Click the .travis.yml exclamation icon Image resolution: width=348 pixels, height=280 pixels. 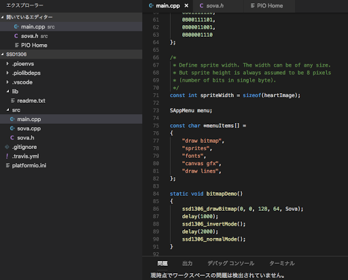tap(7, 156)
